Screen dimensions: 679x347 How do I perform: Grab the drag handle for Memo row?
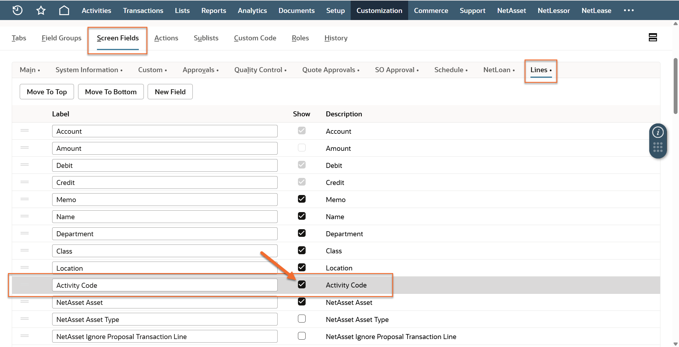pyautogui.click(x=25, y=199)
